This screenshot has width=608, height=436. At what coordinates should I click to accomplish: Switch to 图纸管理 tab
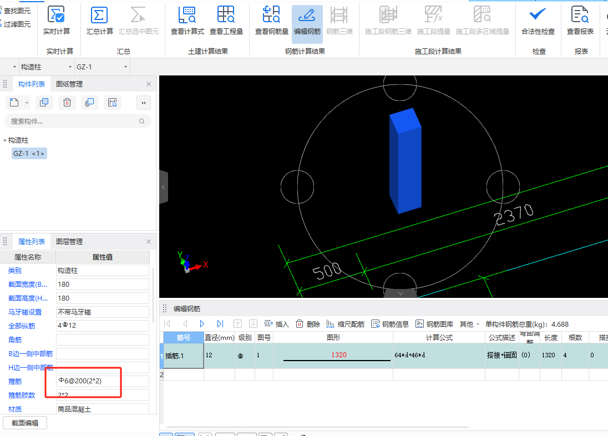pos(69,84)
